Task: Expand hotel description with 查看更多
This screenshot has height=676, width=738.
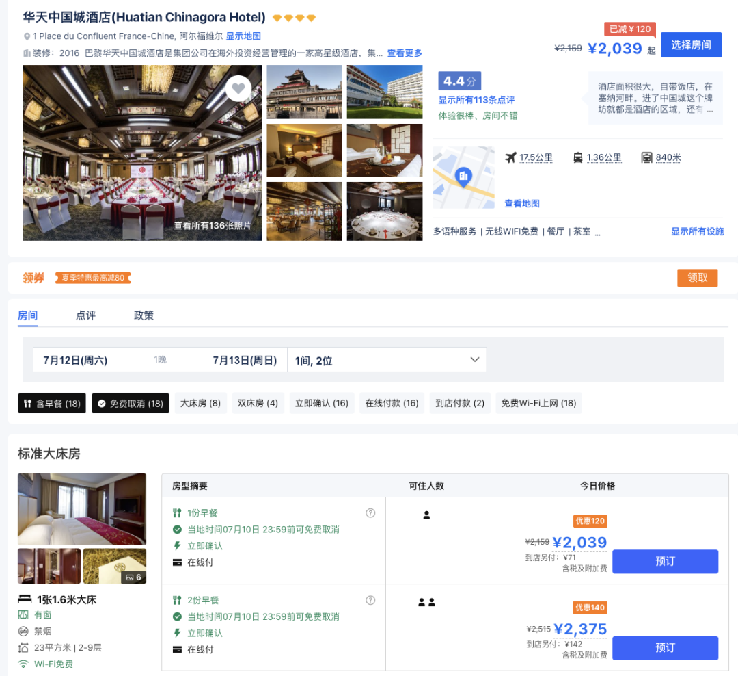Action: pyautogui.click(x=405, y=53)
